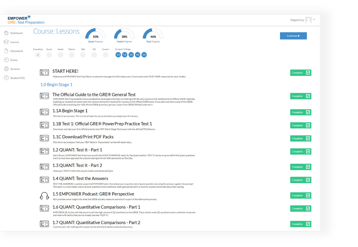Select the Skill filter circle

[x=83, y=55]
